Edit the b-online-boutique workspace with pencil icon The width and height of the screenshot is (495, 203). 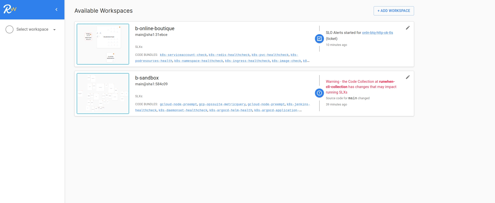pyautogui.click(x=408, y=28)
